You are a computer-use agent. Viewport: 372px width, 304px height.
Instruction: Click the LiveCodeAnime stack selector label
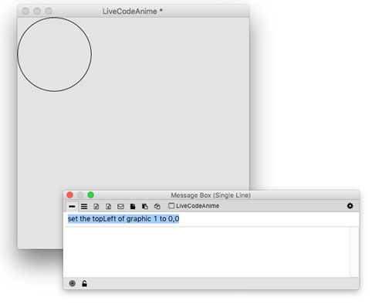pyautogui.click(x=198, y=206)
